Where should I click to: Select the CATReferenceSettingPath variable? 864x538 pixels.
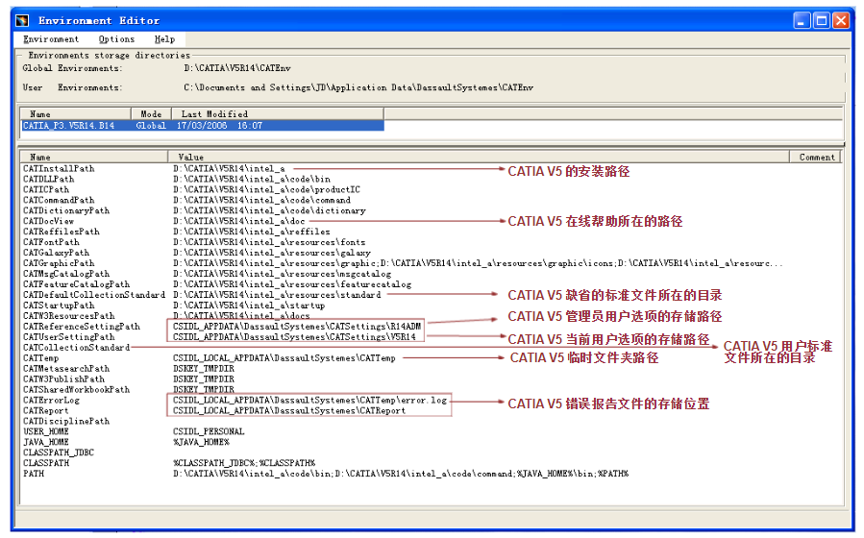pyautogui.click(x=82, y=326)
